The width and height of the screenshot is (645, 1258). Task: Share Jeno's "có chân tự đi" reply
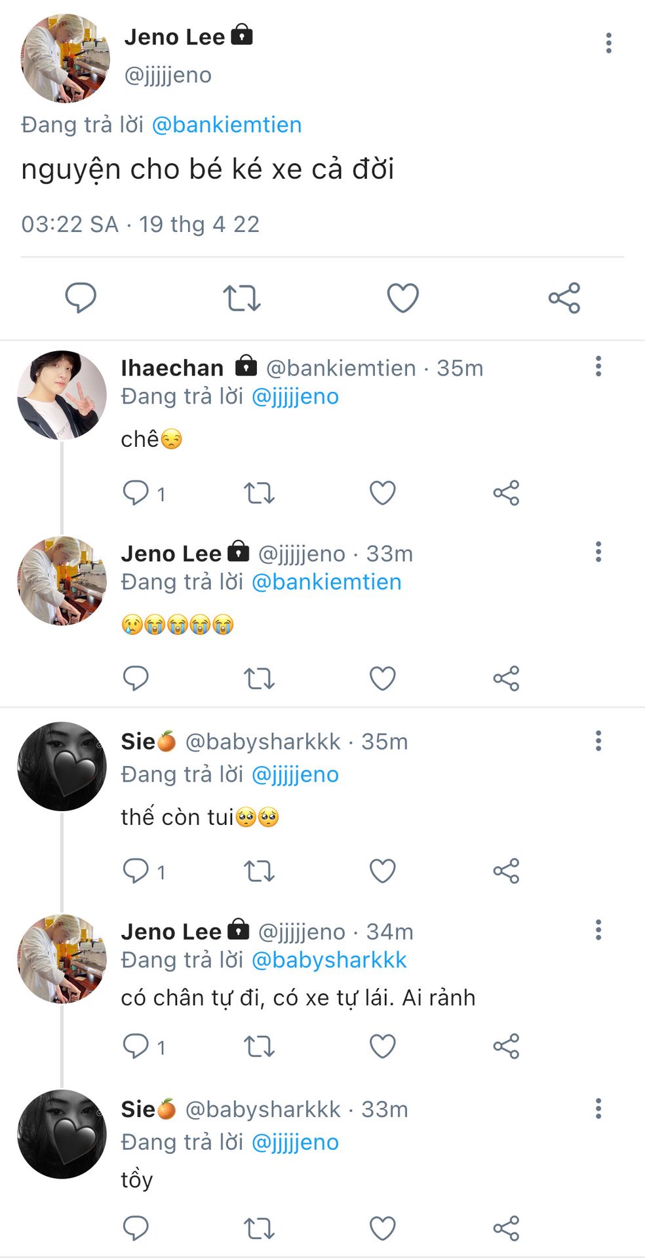coord(506,1046)
